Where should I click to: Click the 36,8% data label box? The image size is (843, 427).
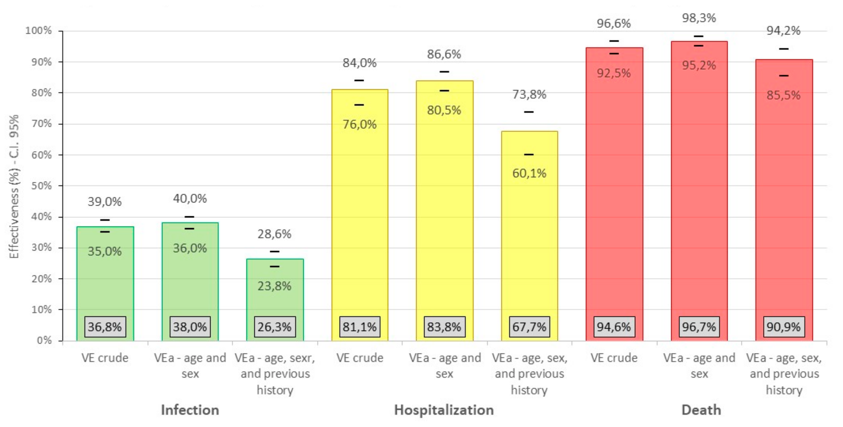[105, 327]
